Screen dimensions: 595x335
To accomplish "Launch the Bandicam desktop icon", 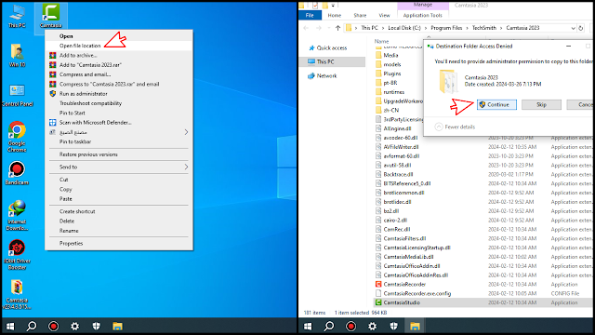I will tap(17, 173).
